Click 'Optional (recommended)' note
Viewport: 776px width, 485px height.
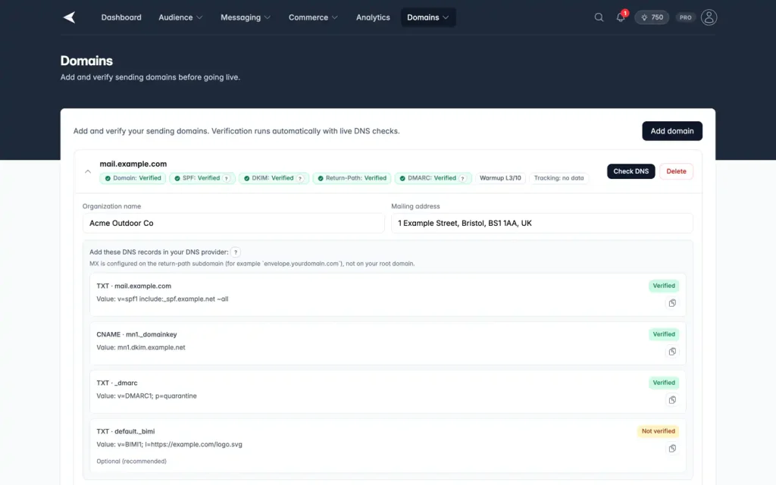[131, 462]
